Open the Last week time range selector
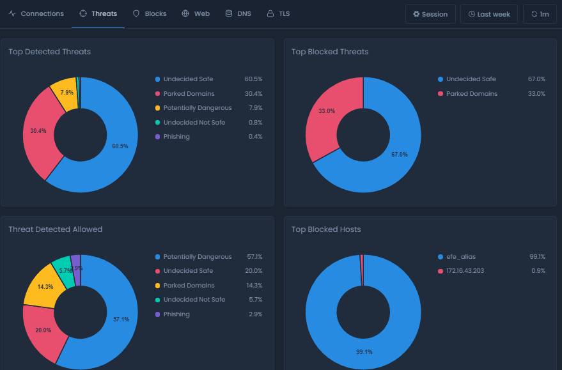562x370 pixels. (x=488, y=13)
